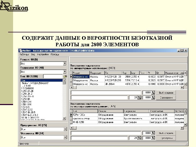Click 'С резервом' button in operational data panel
196x147 pixels.
tap(166, 138)
